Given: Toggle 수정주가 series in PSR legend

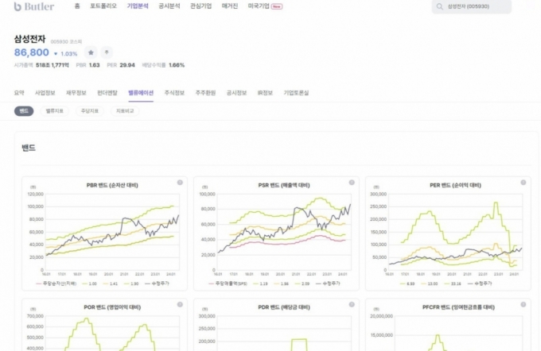Looking at the screenshot, I should [328, 283].
